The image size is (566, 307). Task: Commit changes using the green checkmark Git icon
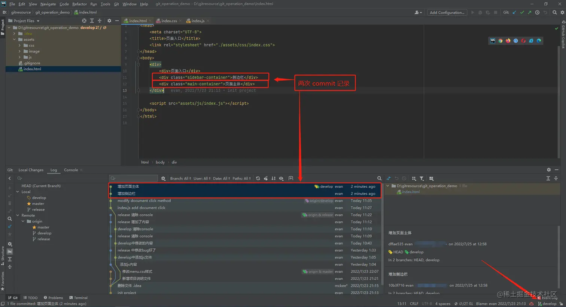(523, 12)
